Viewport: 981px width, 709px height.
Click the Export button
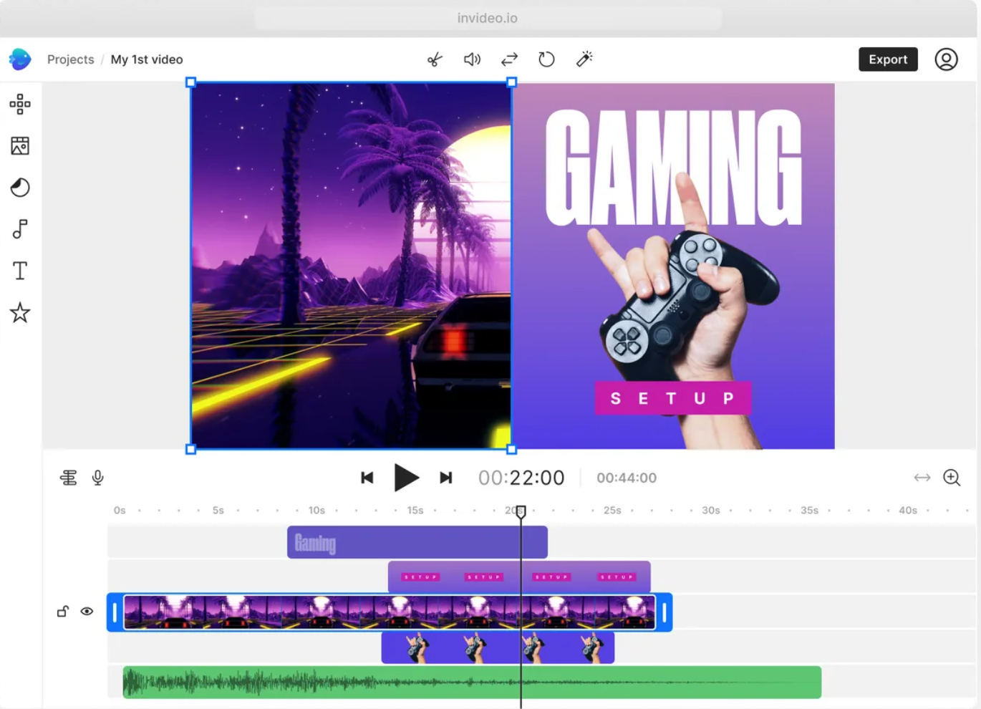click(x=888, y=59)
